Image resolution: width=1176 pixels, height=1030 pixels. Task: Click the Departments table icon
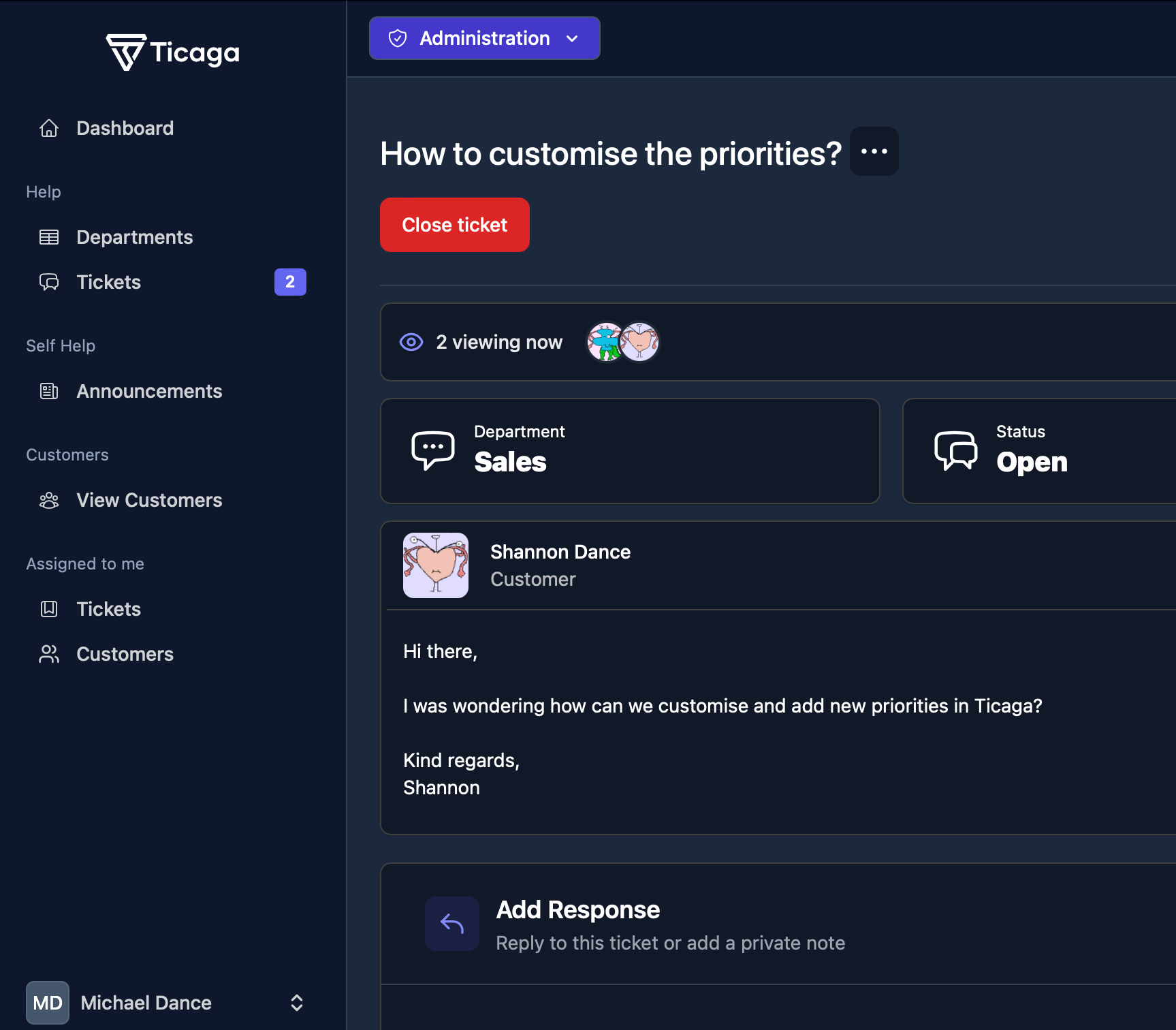pos(49,237)
